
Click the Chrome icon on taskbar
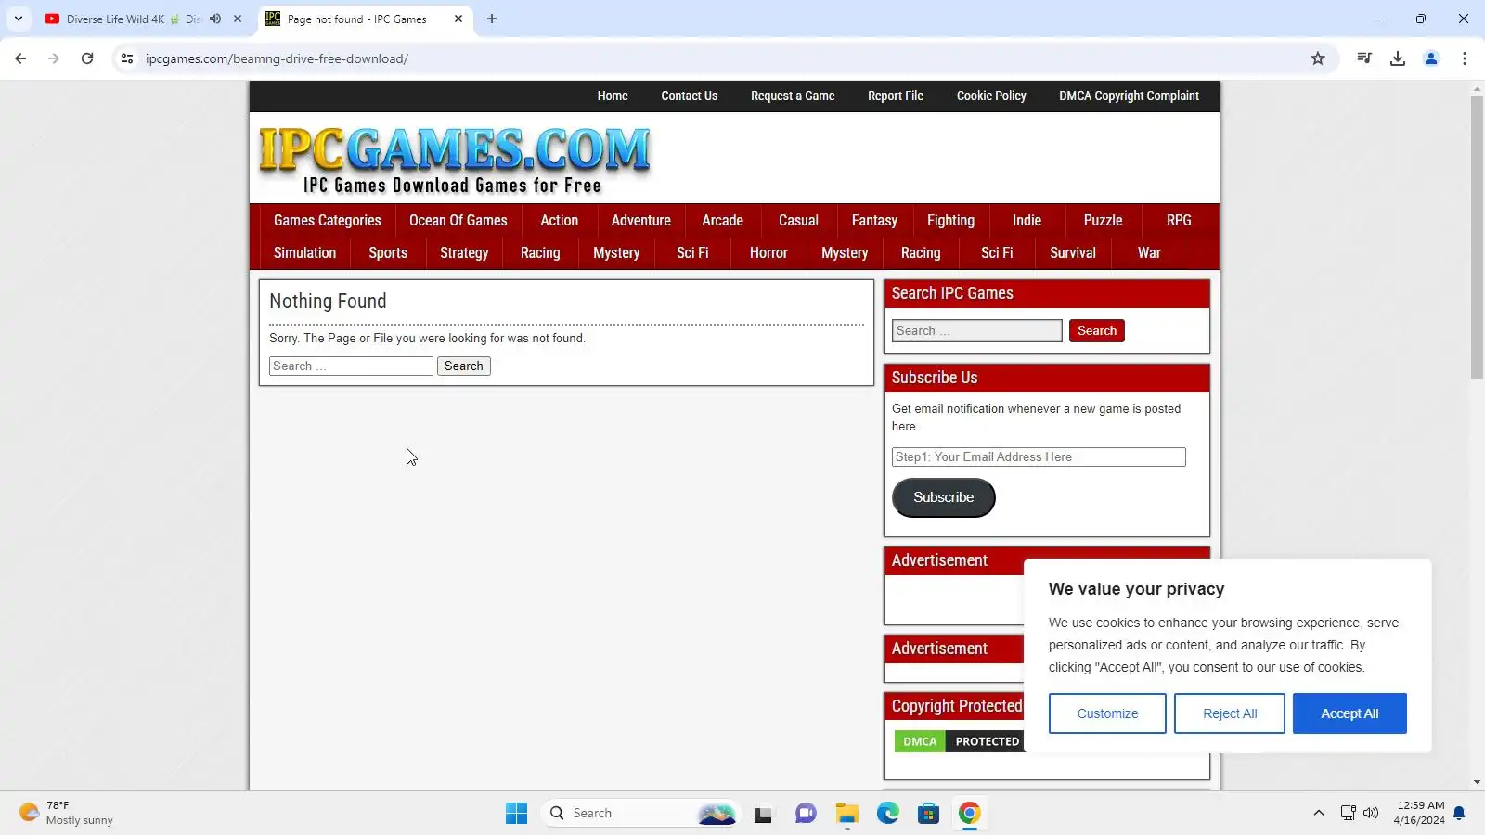[970, 814]
